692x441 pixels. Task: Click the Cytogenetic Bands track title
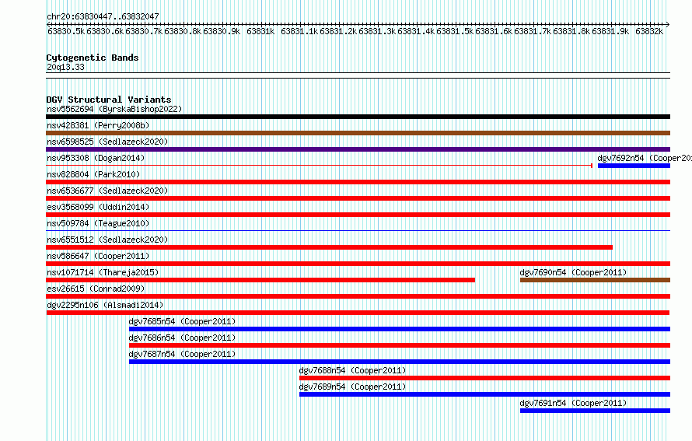click(x=93, y=58)
